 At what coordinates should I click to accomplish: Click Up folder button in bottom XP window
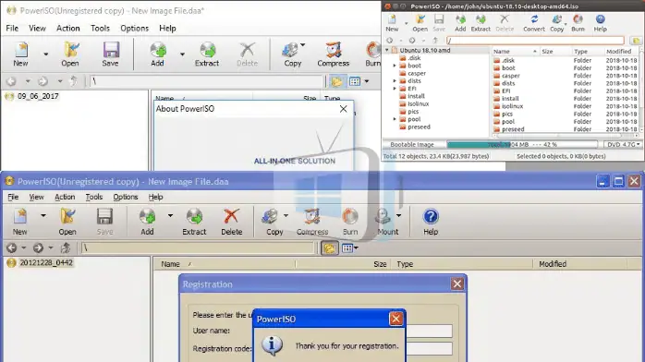66,247
